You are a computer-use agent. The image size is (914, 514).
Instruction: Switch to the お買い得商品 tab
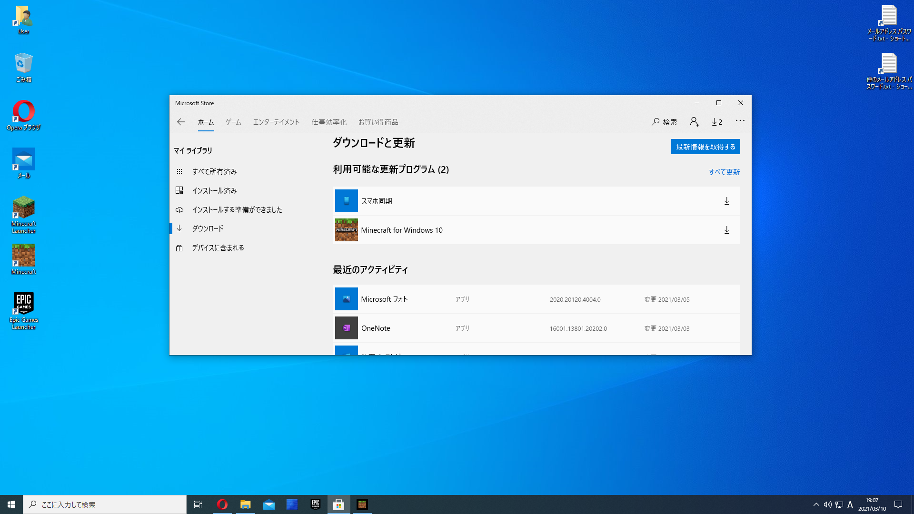click(x=378, y=122)
